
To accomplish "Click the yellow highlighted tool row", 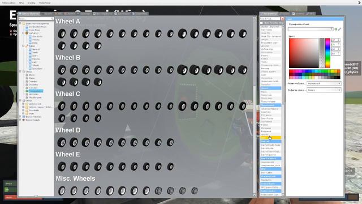I will click(270, 138).
